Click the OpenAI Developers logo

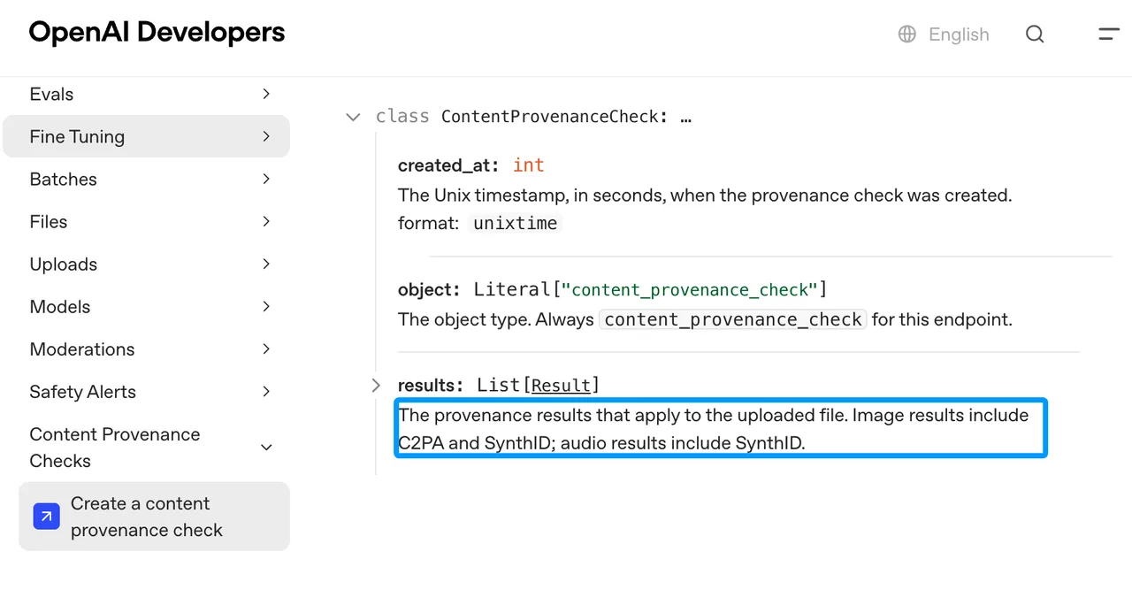[x=157, y=33]
